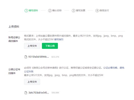Image resolution: width=134 pixels, height=100 pixels.
Task: Select the 填写发票 step label
Action: click(80, 11)
